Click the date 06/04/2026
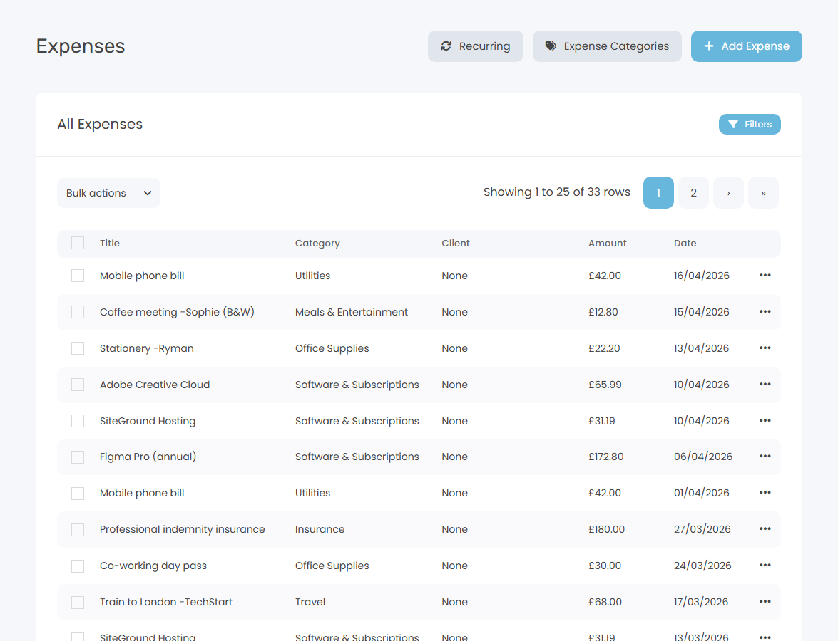The width and height of the screenshot is (838, 641). pyautogui.click(x=702, y=457)
